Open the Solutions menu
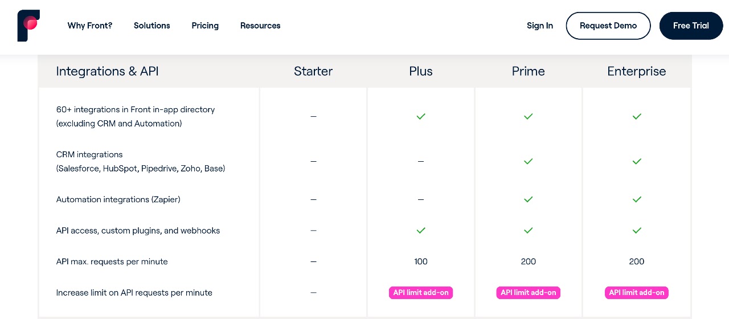This screenshot has width=729, height=319. 152,26
